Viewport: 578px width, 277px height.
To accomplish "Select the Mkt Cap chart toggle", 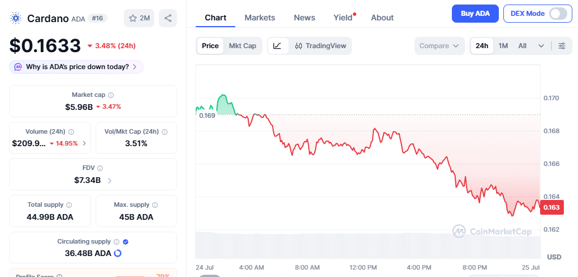I will tap(243, 46).
